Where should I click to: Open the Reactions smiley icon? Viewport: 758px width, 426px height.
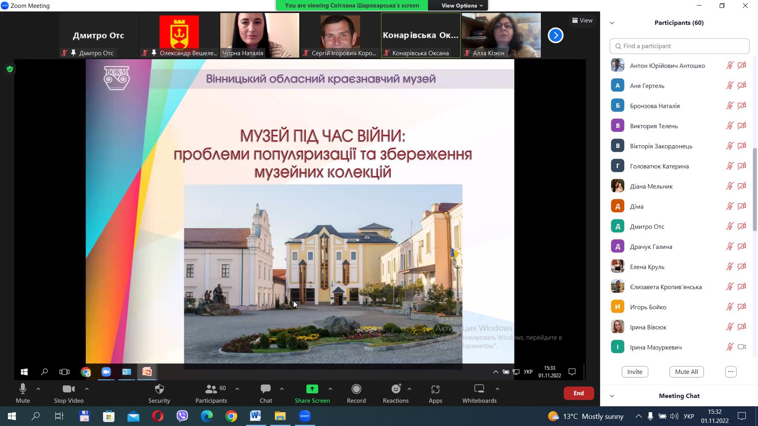tap(396, 389)
